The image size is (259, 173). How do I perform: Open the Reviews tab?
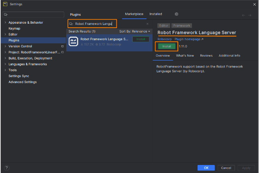[206, 56]
